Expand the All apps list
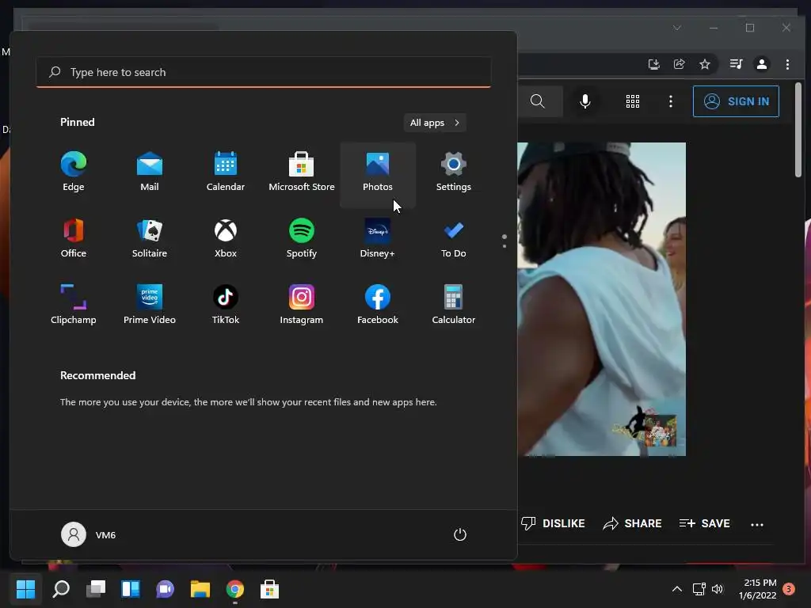 (435, 123)
